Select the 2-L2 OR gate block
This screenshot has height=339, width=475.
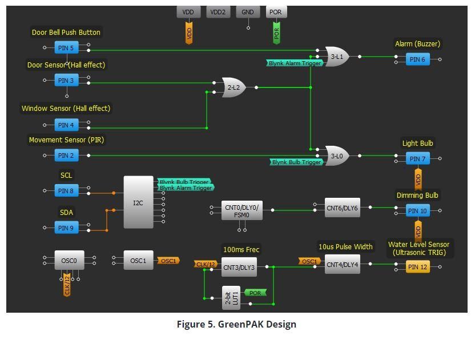(x=234, y=87)
